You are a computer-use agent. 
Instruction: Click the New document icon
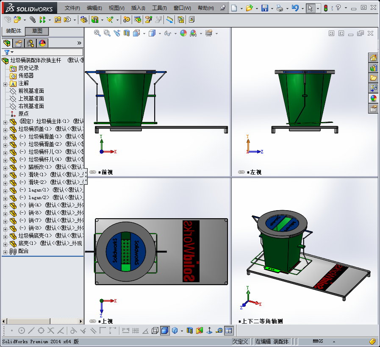234,8
